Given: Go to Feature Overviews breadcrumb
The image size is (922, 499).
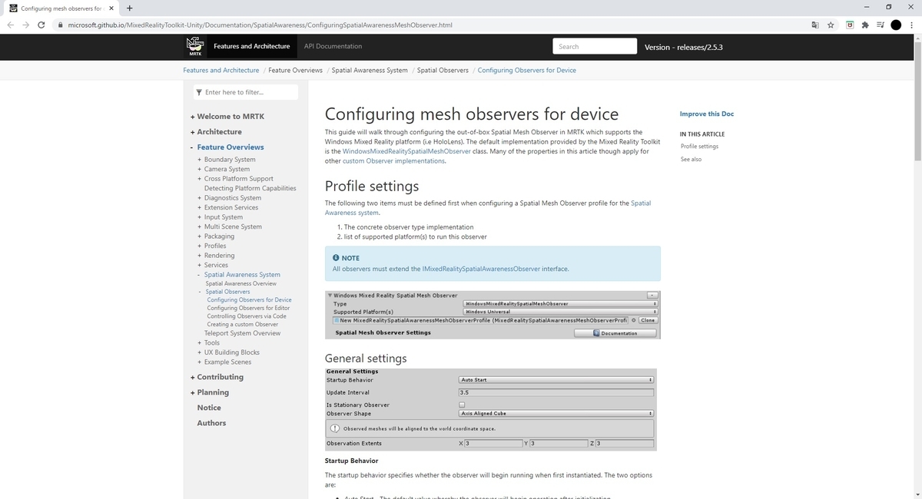Looking at the screenshot, I should (x=296, y=70).
